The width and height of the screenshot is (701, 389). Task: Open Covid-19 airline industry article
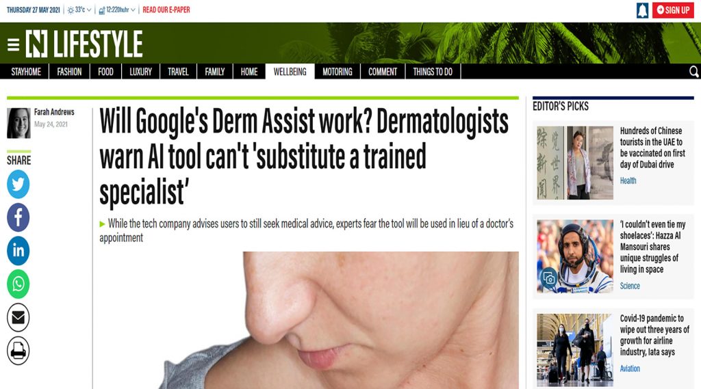(x=654, y=335)
